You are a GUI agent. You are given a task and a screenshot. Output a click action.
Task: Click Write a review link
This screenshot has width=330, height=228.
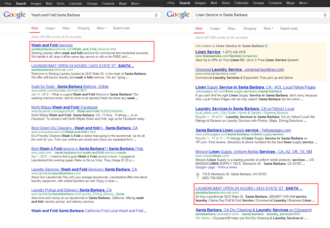click(227, 167)
